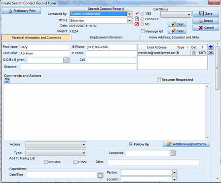Click the question mark POSSIBLE status icon
The image size is (221, 183).
pyautogui.click(x=137, y=19)
